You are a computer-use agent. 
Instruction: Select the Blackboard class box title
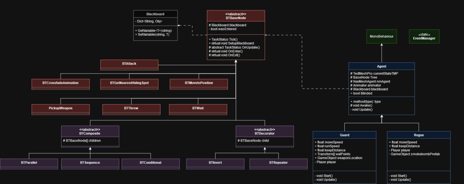(x=155, y=14)
